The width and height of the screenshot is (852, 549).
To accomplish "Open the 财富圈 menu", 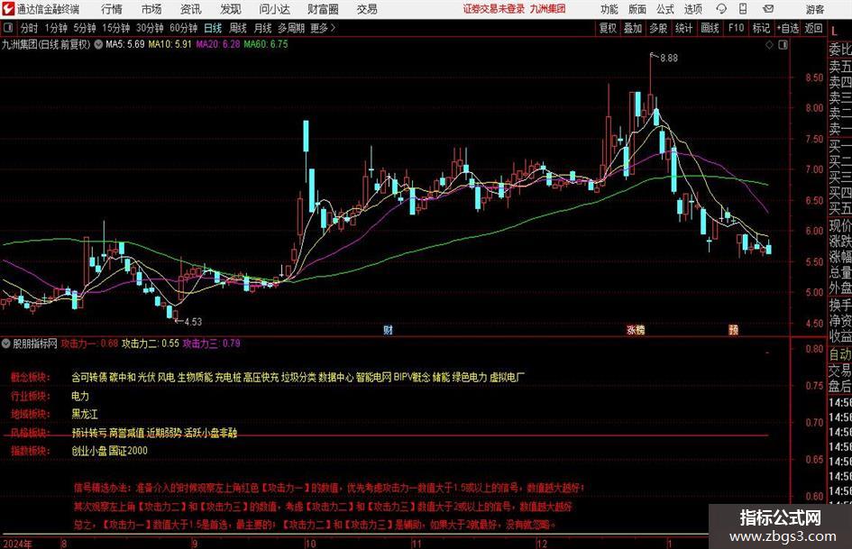I will [x=323, y=9].
